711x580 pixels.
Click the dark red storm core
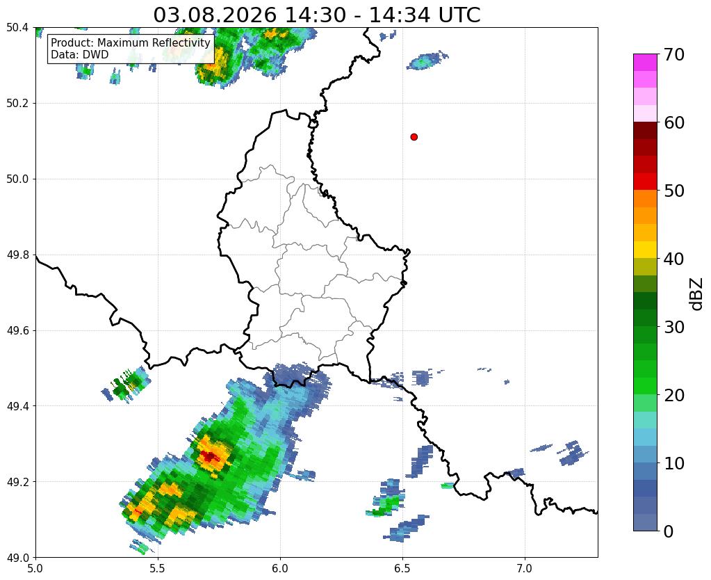click(x=209, y=456)
